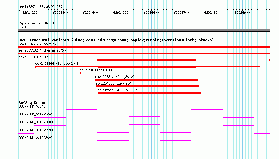The height and width of the screenshot is (159, 279).
Task: Open transcript DOCK7|NM_001271999 label
Action: point(36,130)
